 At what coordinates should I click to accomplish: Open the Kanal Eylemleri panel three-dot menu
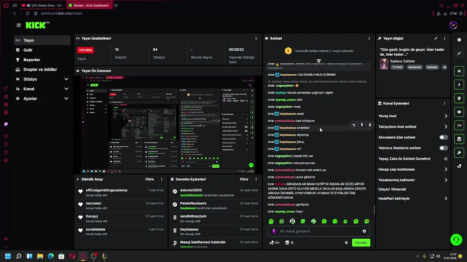coord(444,103)
